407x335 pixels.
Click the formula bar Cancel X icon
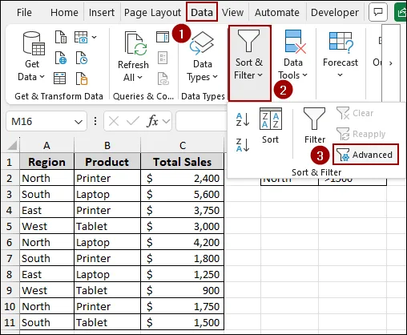(114, 122)
